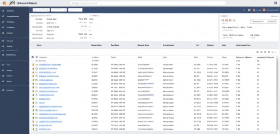Open the third filter box in the dark bar
280x134 pixels.
(x=75, y=10)
